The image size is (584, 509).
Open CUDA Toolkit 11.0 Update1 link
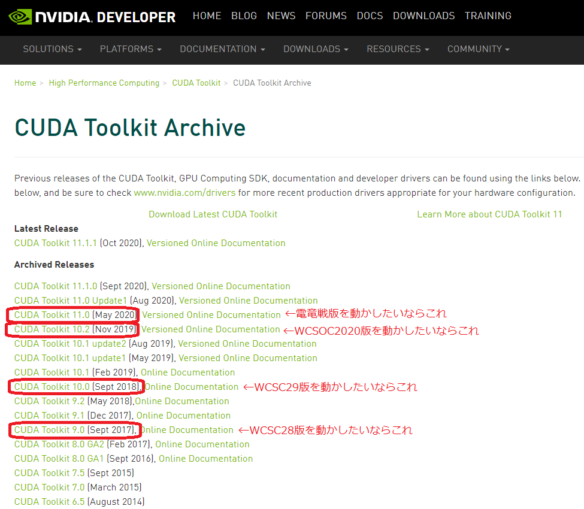coord(71,301)
